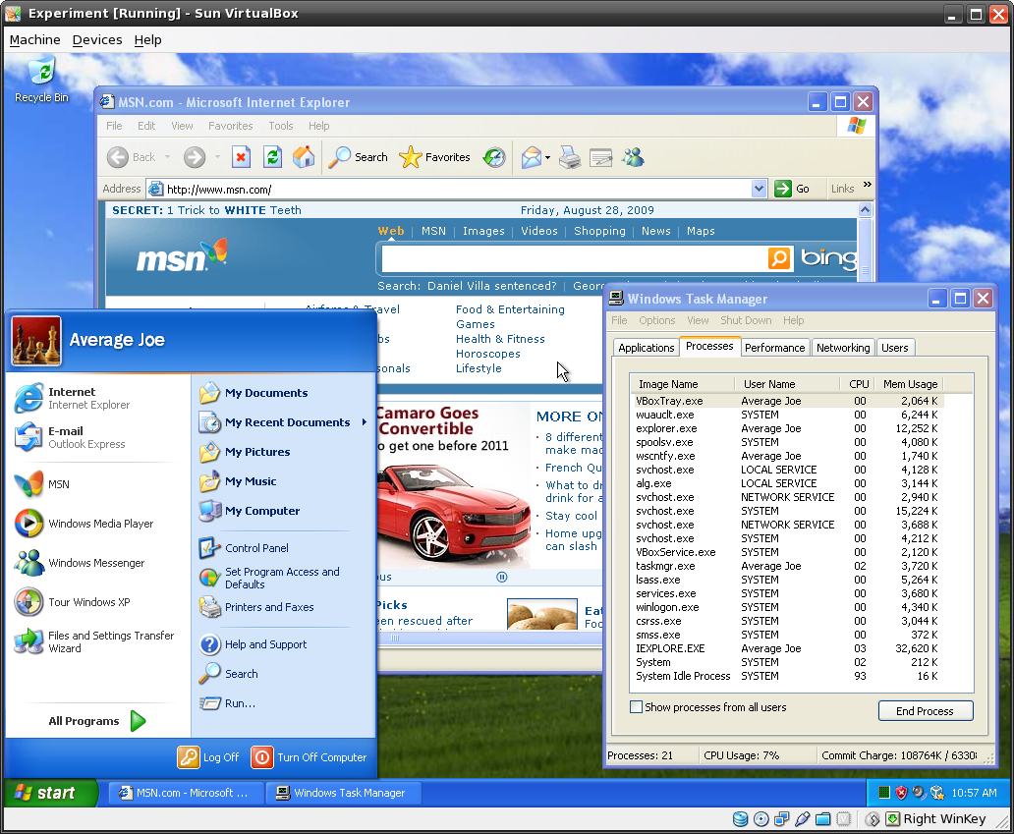Click the History icon in IE toolbar
Screen dimensions: 1014x834
pos(494,157)
